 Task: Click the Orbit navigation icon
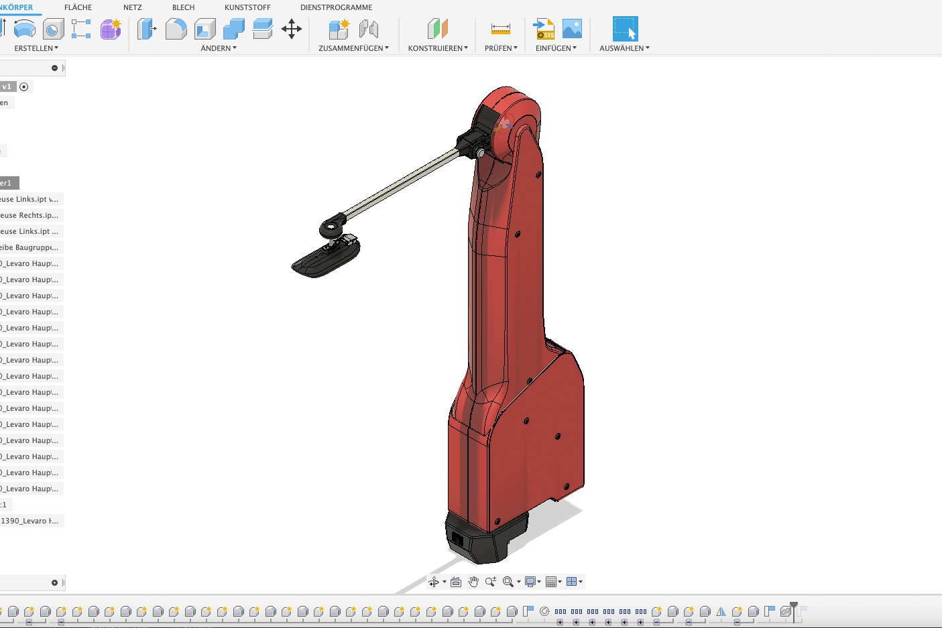pyautogui.click(x=434, y=582)
